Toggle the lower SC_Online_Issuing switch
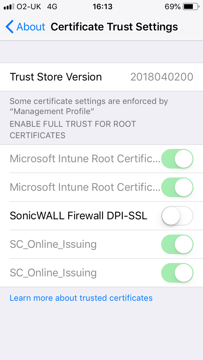Image resolution: width=203 pixels, height=360 pixels. [177, 273]
